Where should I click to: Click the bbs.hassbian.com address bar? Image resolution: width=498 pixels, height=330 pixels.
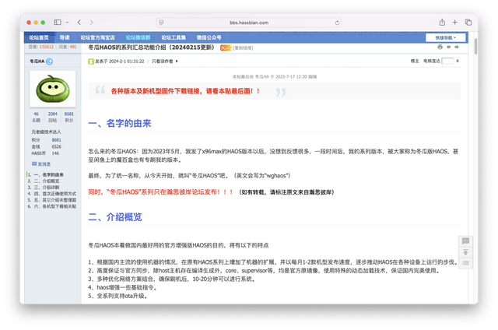click(x=249, y=23)
